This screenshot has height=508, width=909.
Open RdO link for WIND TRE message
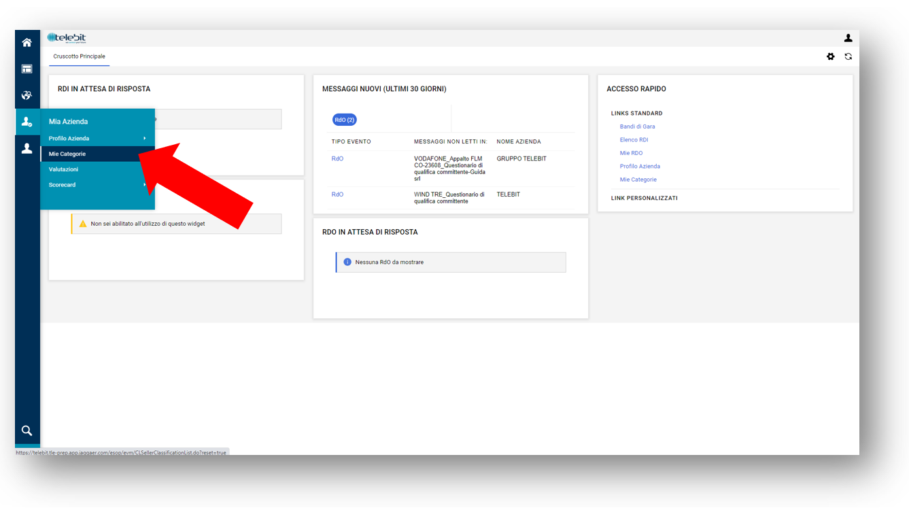(337, 194)
